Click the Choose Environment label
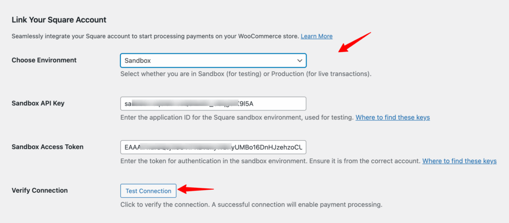Viewport: 509px width, 223px height. coord(44,60)
